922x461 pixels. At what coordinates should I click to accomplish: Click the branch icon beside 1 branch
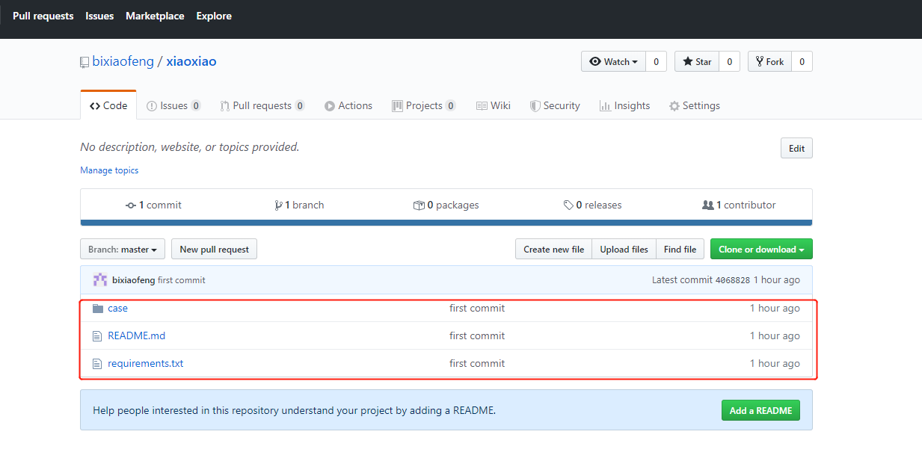click(278, 205)
